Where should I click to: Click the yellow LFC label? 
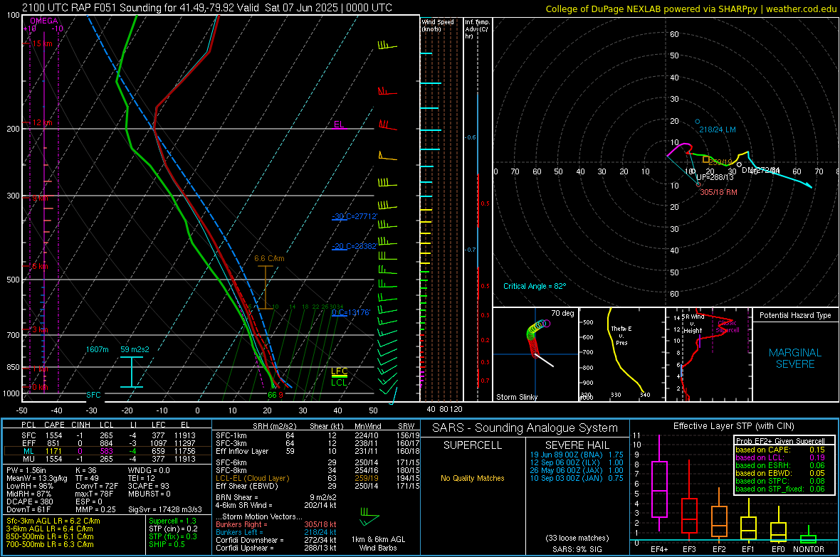click(x=339, y=371)
